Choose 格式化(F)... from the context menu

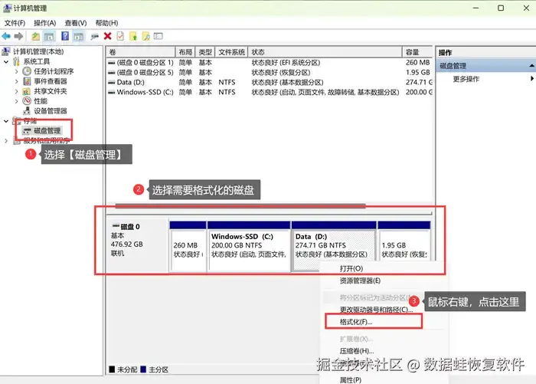point(356,322)
